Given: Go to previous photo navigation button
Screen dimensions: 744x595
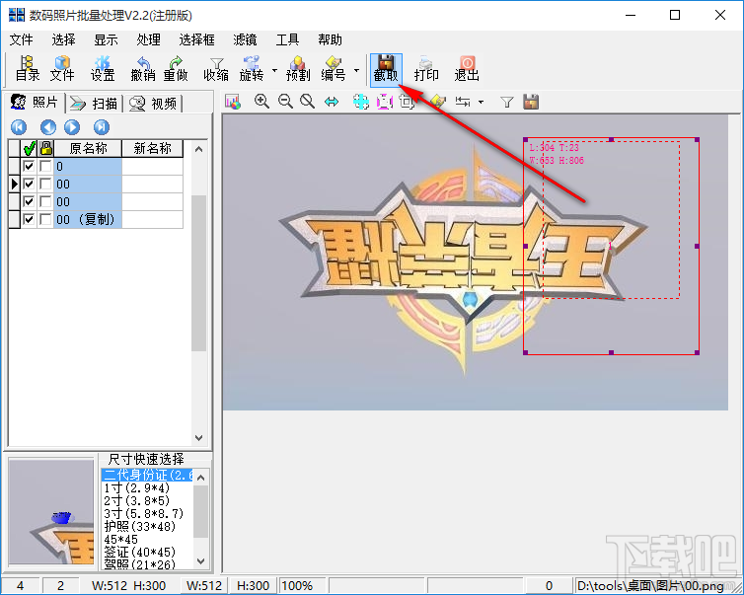Looking at the screenshot, I should (x=48, y=127).
